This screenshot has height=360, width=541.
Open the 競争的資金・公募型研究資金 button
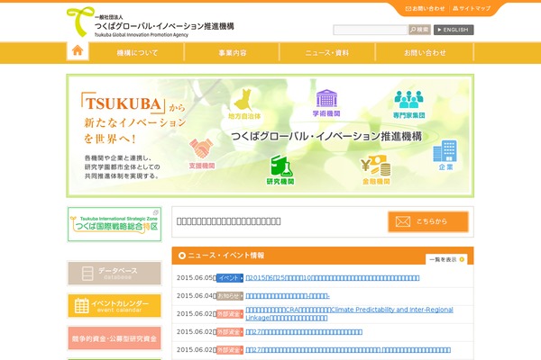(x=115, y=338)
